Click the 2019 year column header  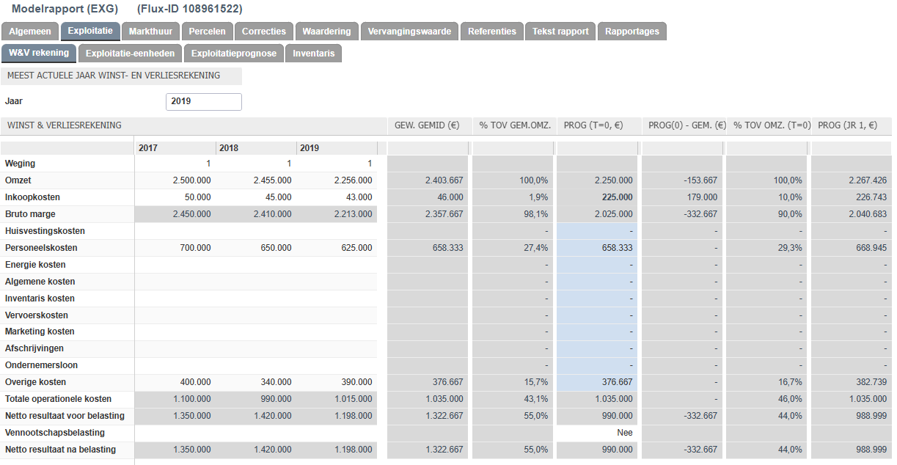point(337,148)
